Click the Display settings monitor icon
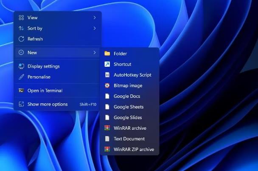The width and height of the screenshot is (258, 171). pyautogui.click(x=21, y=66)
